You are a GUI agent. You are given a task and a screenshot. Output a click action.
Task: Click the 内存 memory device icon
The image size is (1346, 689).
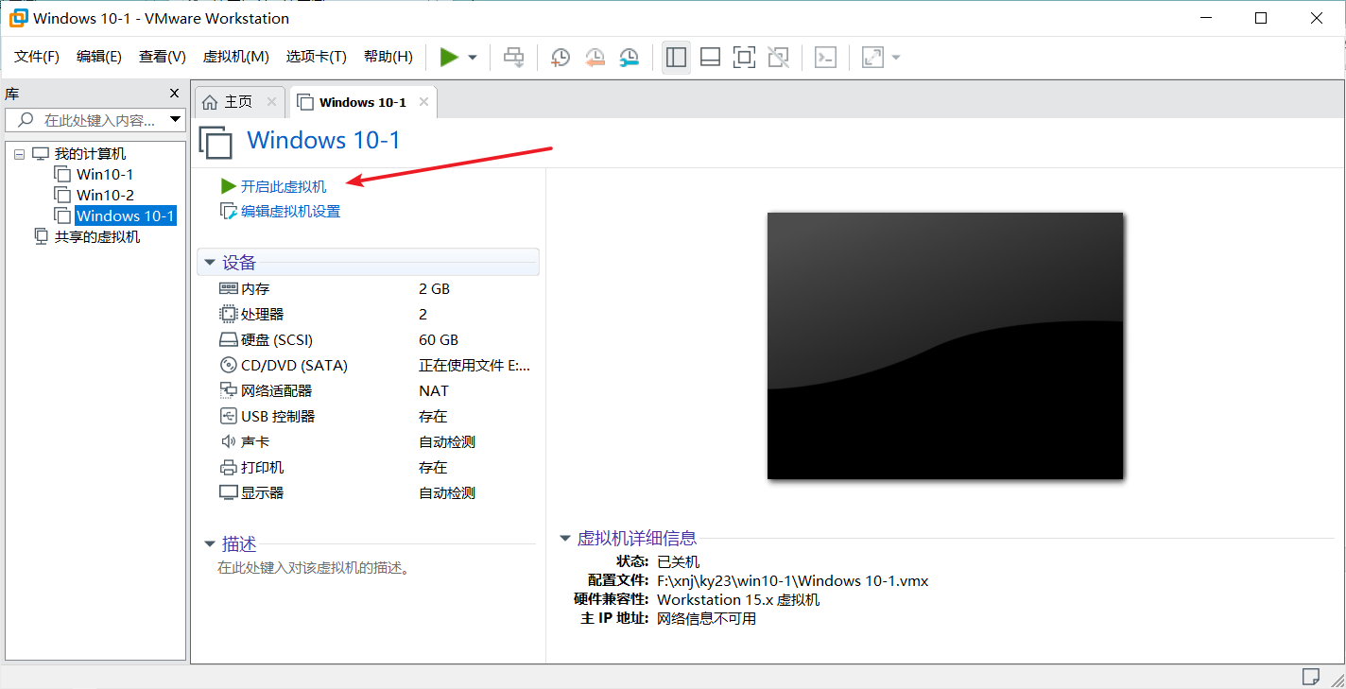(228, 289)
